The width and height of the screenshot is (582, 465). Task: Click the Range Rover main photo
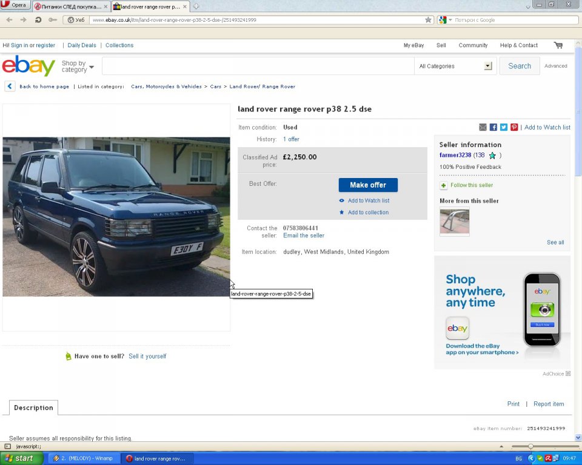(116, 217)
